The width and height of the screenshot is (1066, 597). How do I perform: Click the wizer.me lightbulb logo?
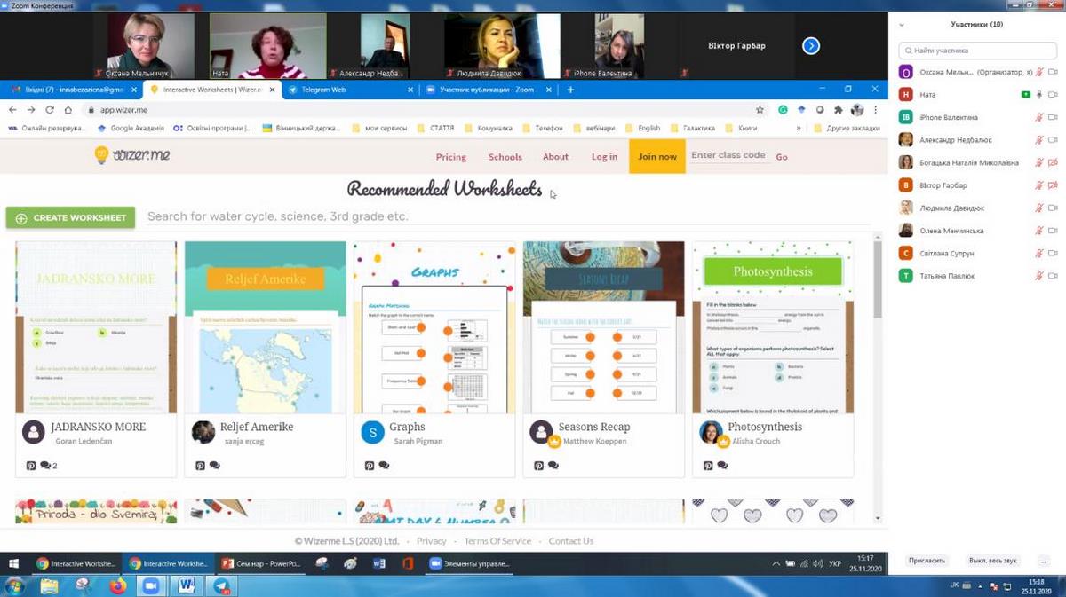click(x=102, y=155)
